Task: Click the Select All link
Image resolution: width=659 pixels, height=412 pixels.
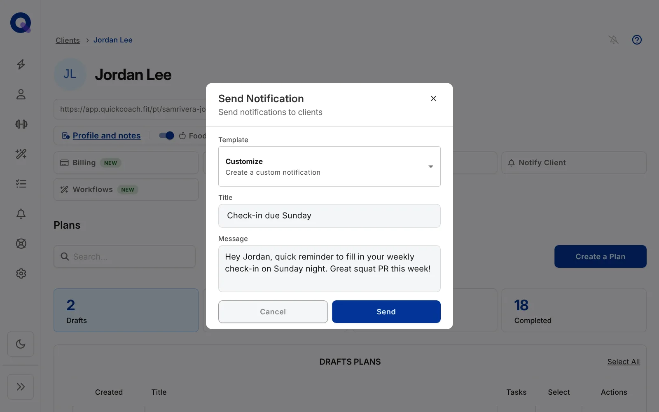Action: point(624,362)
